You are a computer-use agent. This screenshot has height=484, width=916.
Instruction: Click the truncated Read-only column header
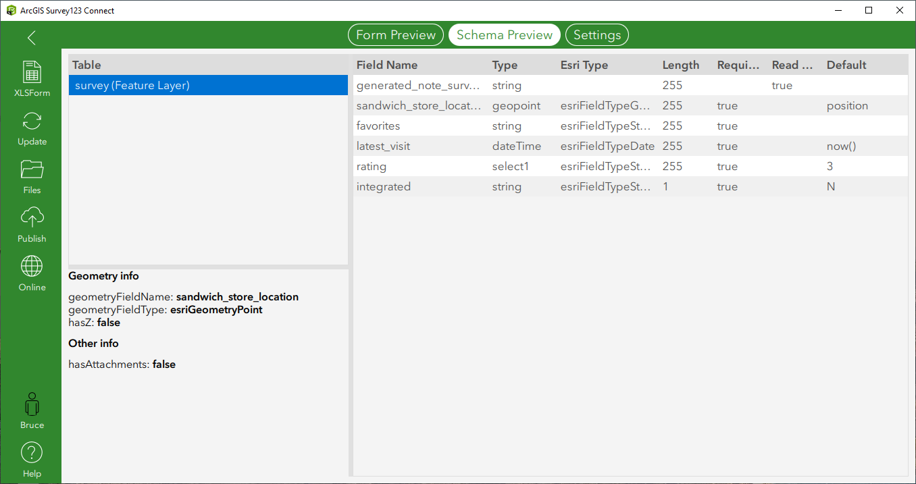(x=794, y=65)
